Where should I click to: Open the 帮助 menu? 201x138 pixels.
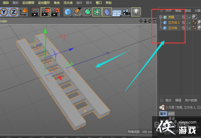pyautogui.click(x=108, y=3)
